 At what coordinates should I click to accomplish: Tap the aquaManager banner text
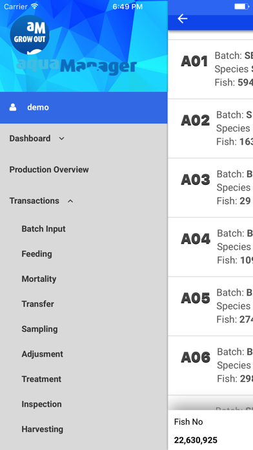(x=76, y=67)
